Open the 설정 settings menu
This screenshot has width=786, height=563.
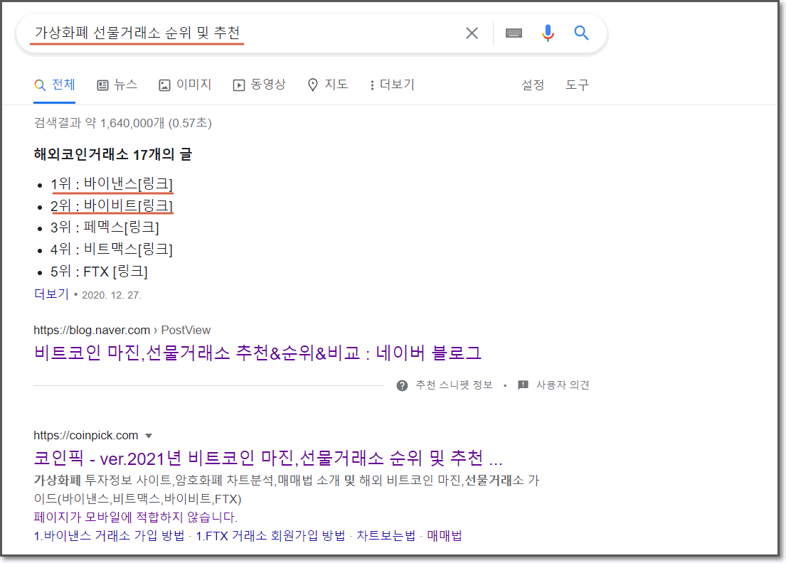[x=533, y=84]
